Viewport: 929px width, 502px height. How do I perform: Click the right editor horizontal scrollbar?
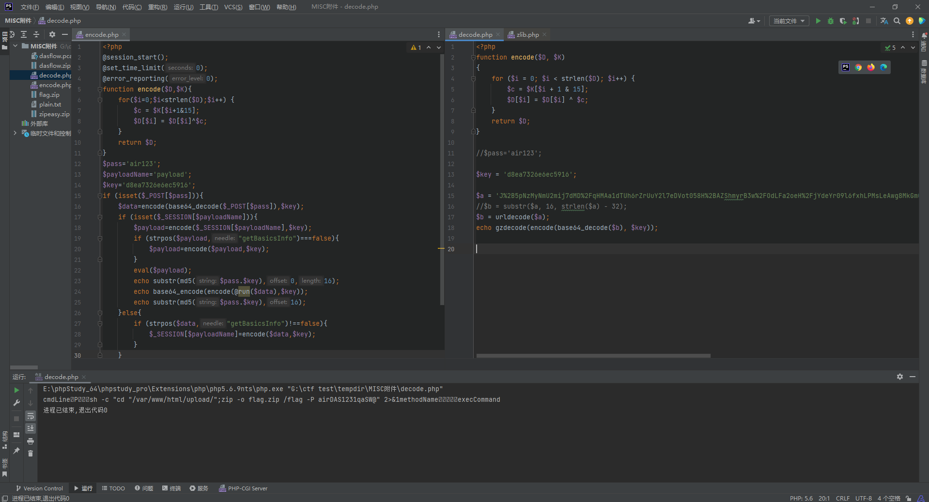[593, 356]
